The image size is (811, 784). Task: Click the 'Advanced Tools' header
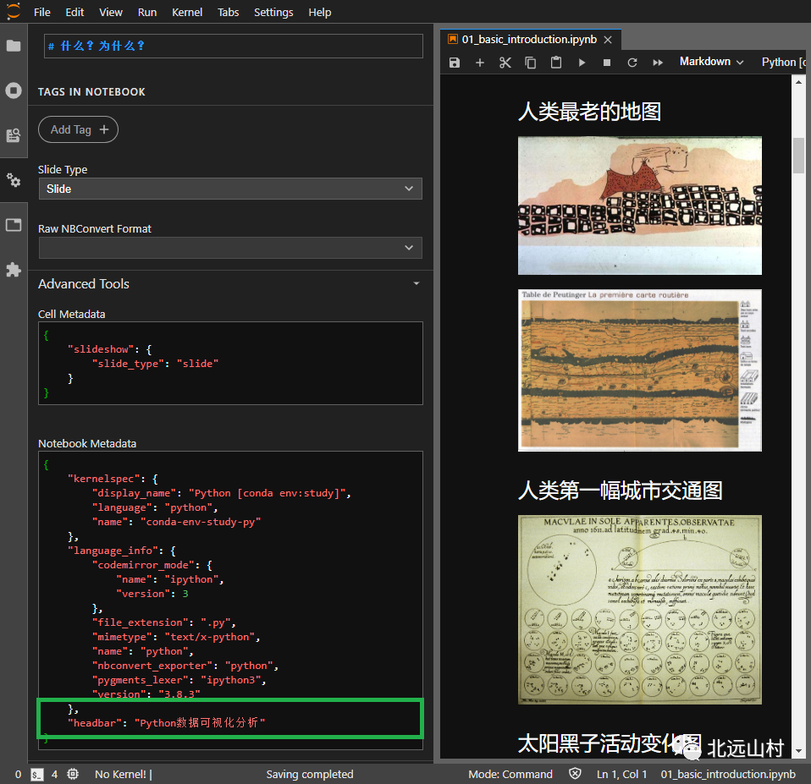[x=84, y=283]
